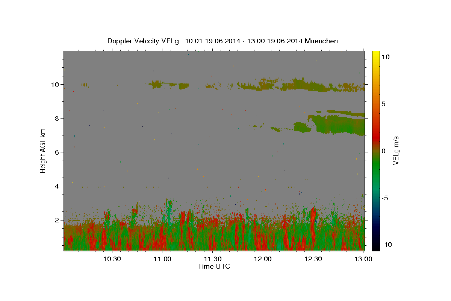Image resolution: width=451 pixels, height=301 pixels.
Task: Click the 'Muenchen' location text in title
Action: click(x=321, y=41)
